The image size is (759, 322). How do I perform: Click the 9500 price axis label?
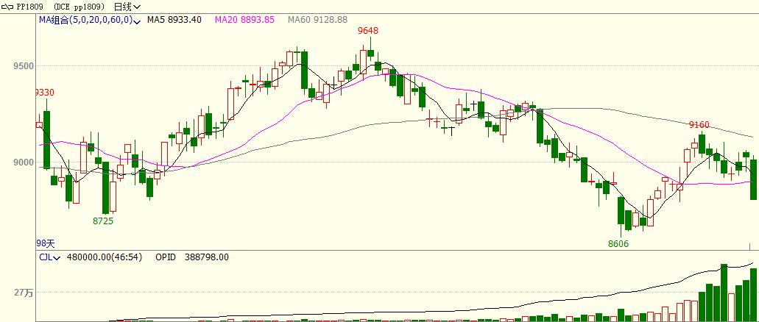(23, 65)
